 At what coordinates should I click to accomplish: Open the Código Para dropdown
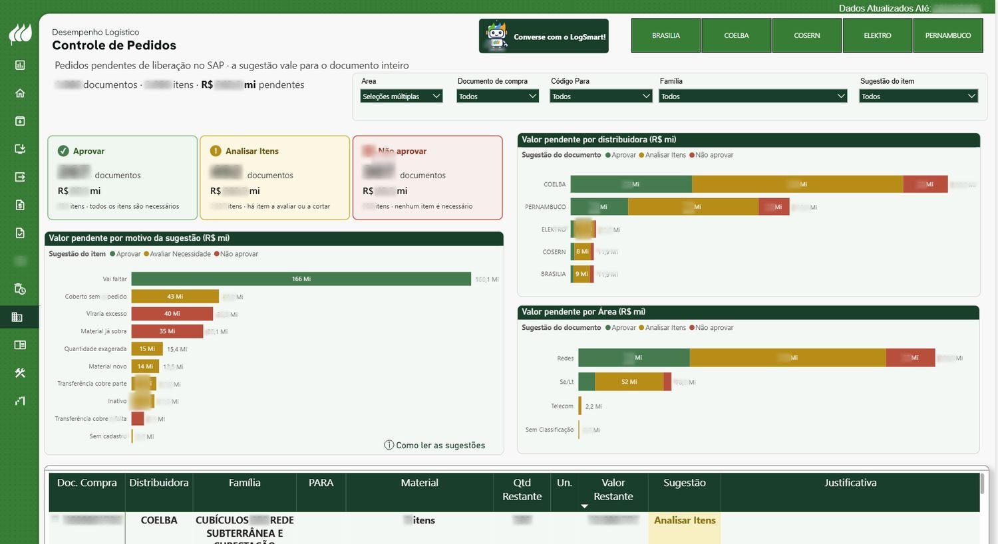pos(601,96)
